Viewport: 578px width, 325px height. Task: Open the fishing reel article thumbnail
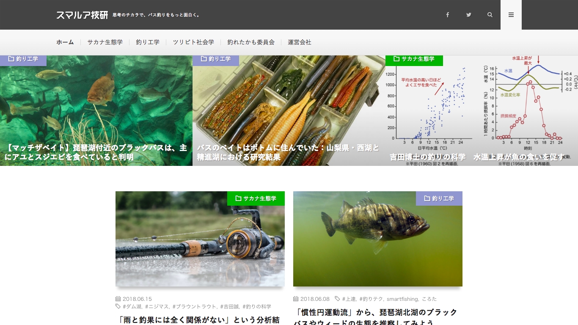coord(200,239)
